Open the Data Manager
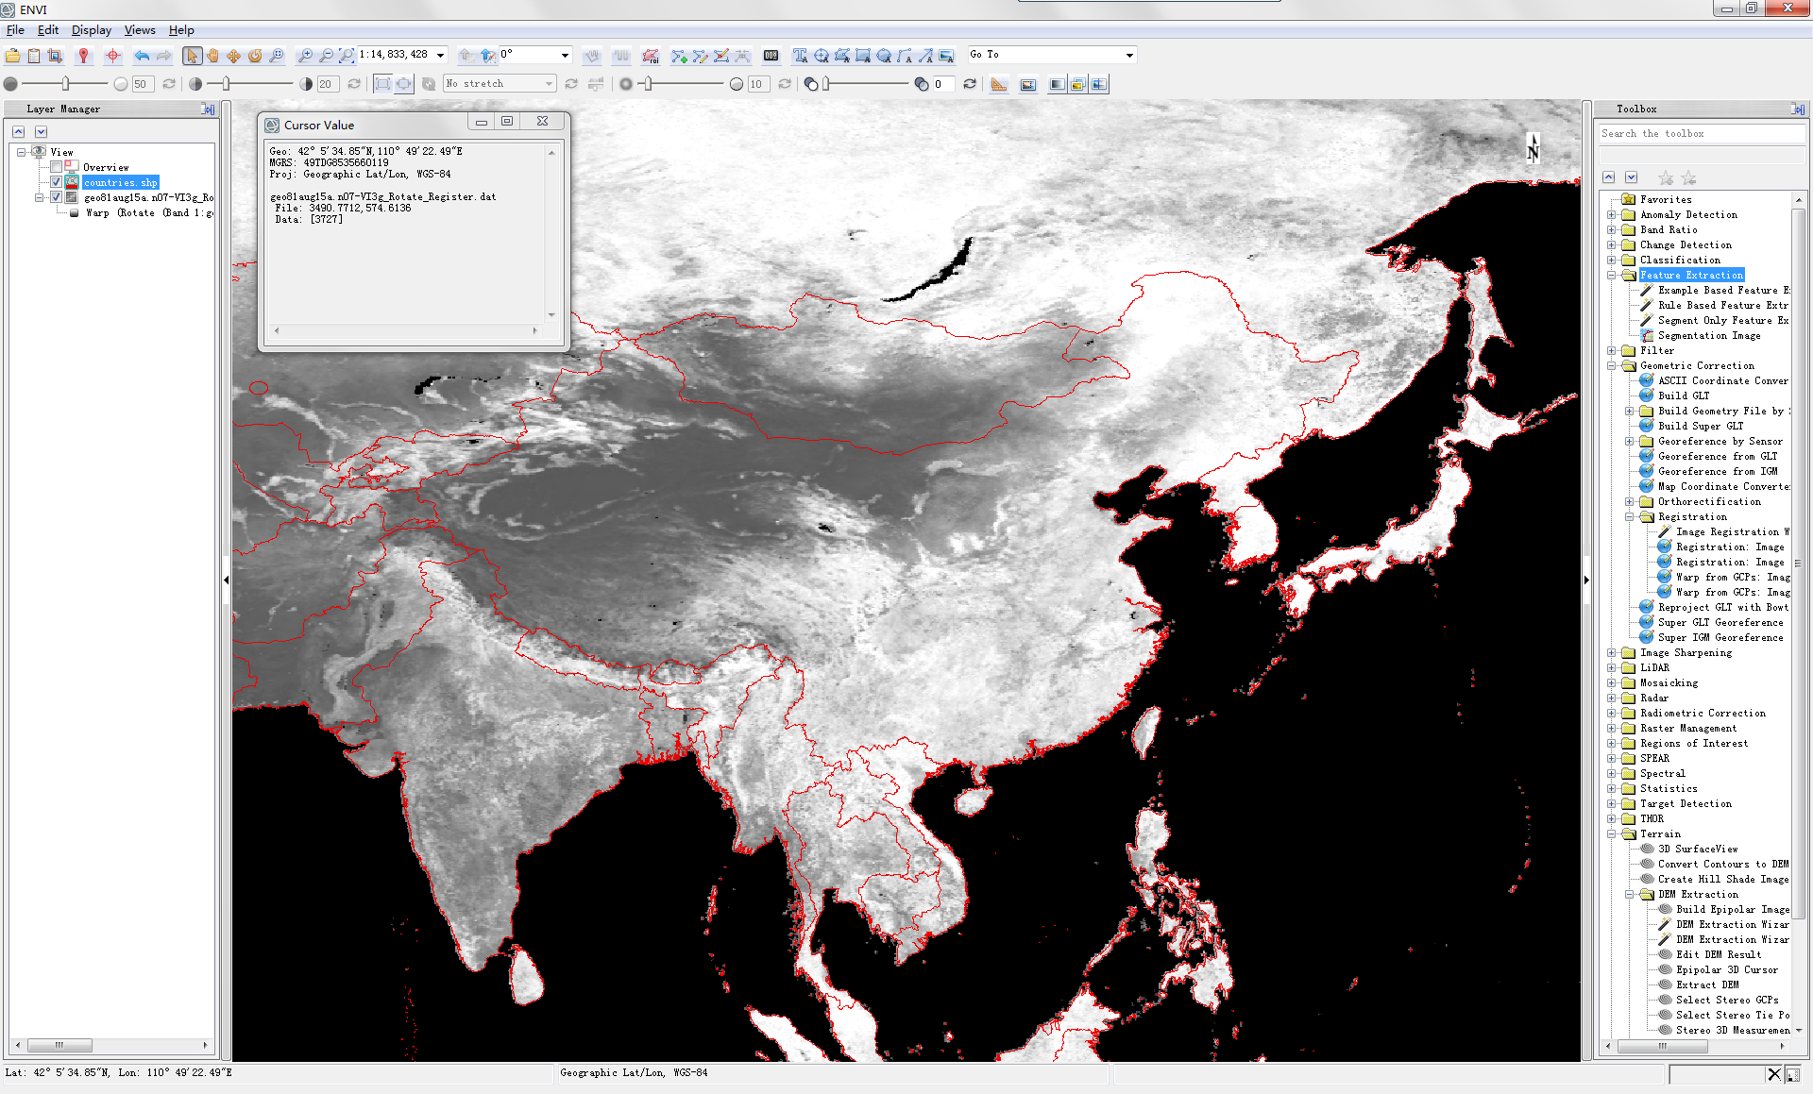This screenshot has height=1094, width=1813. pyautogui.click(x=34, y=56)
